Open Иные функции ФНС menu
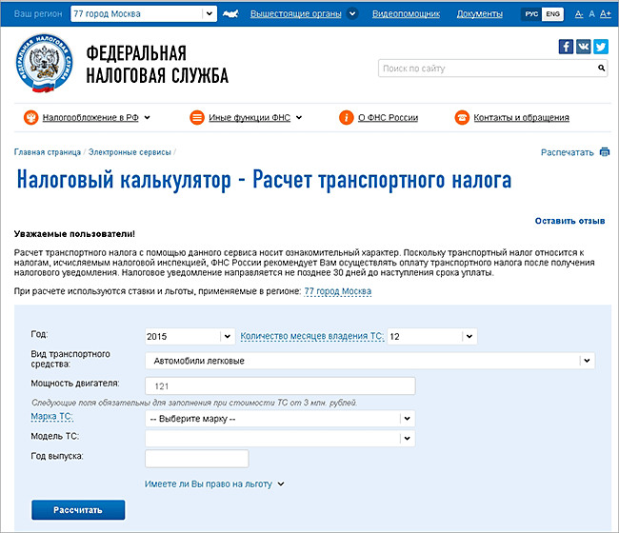The height and width of the screenshot is (533, 619). pos(248,118)
